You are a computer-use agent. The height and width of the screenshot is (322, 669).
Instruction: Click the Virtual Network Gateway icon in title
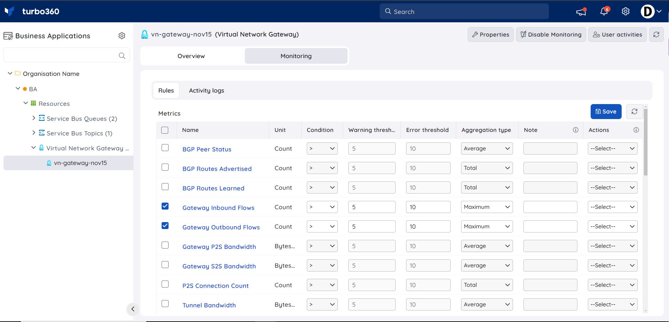145,34
